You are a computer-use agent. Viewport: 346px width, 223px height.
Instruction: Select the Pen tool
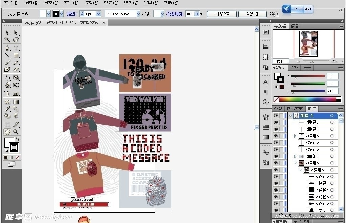7,48
